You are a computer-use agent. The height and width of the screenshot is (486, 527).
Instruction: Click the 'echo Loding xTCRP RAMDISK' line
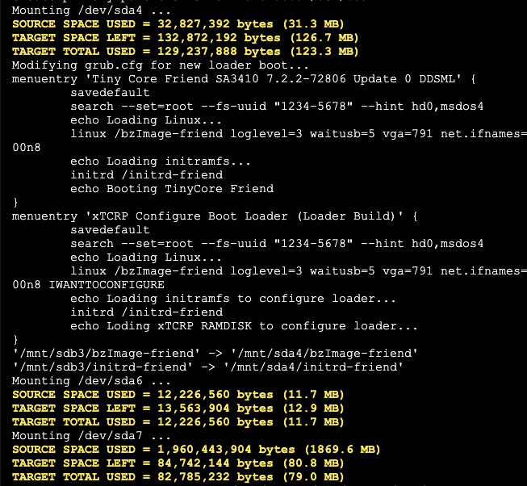pyautogui.click(x=244, y=326)
